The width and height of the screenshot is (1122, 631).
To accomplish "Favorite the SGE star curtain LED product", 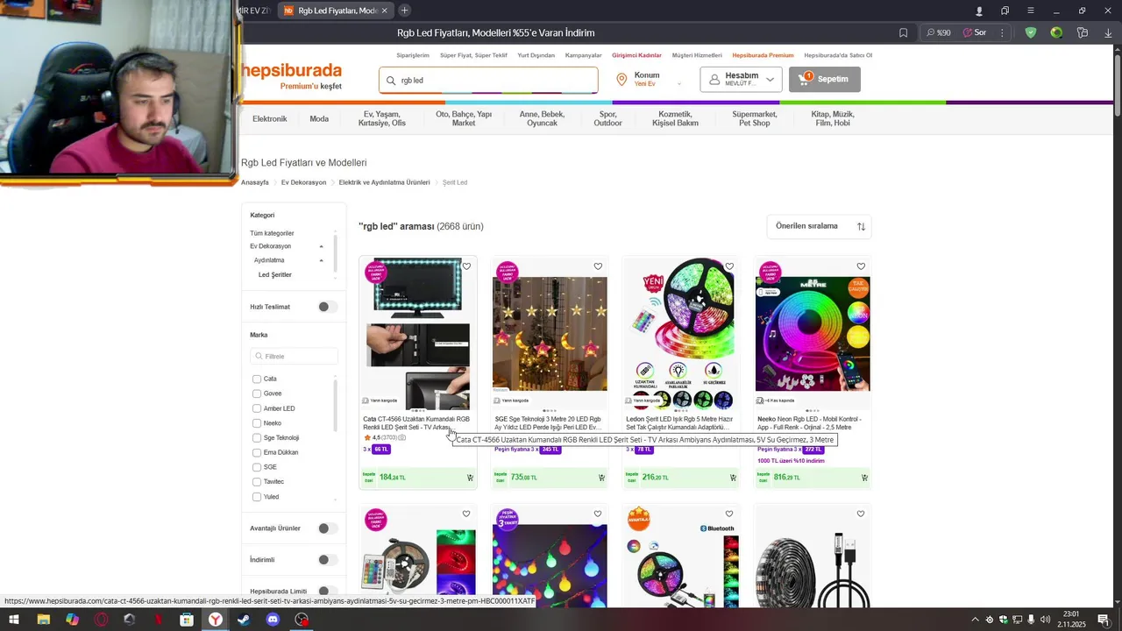I will point(598,266).
